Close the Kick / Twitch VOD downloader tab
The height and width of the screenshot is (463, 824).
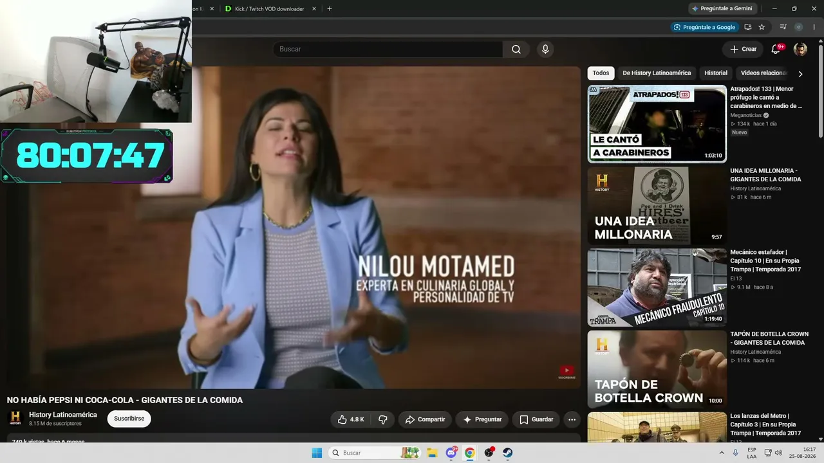click(x=314, y=9)
